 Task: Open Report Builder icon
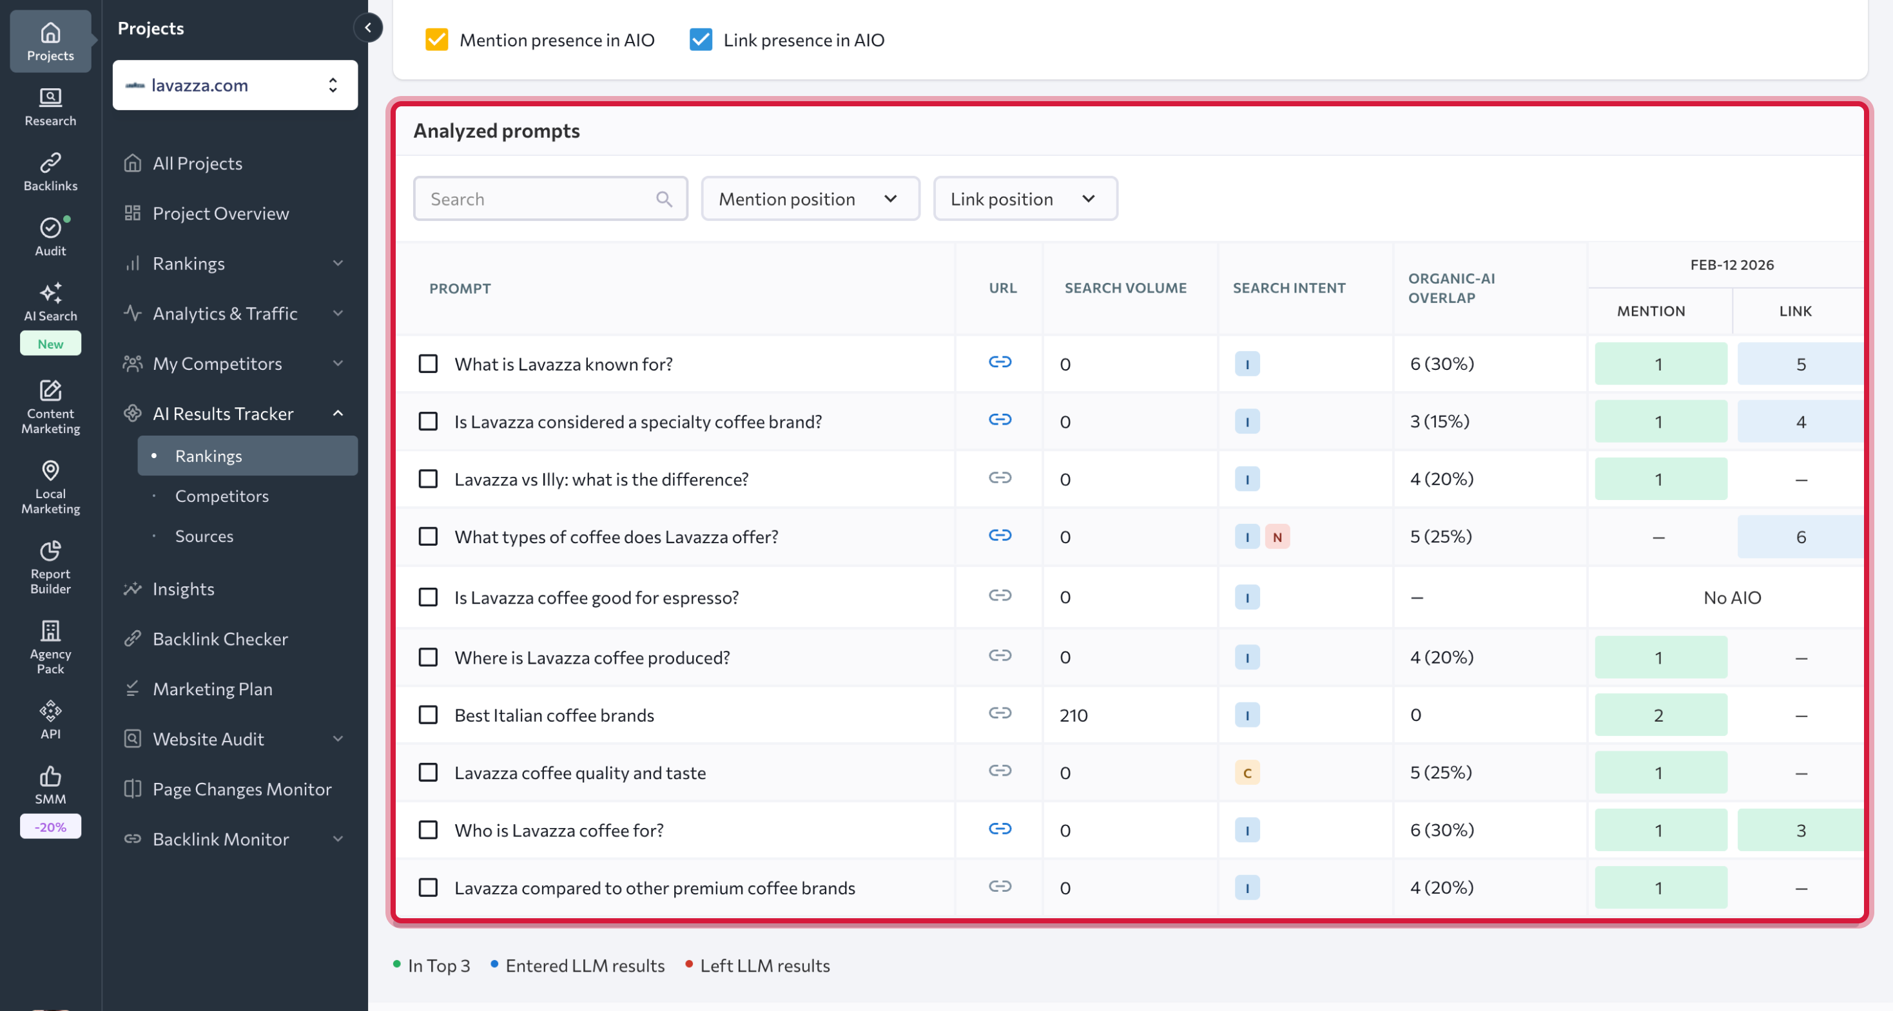(50, 566)
